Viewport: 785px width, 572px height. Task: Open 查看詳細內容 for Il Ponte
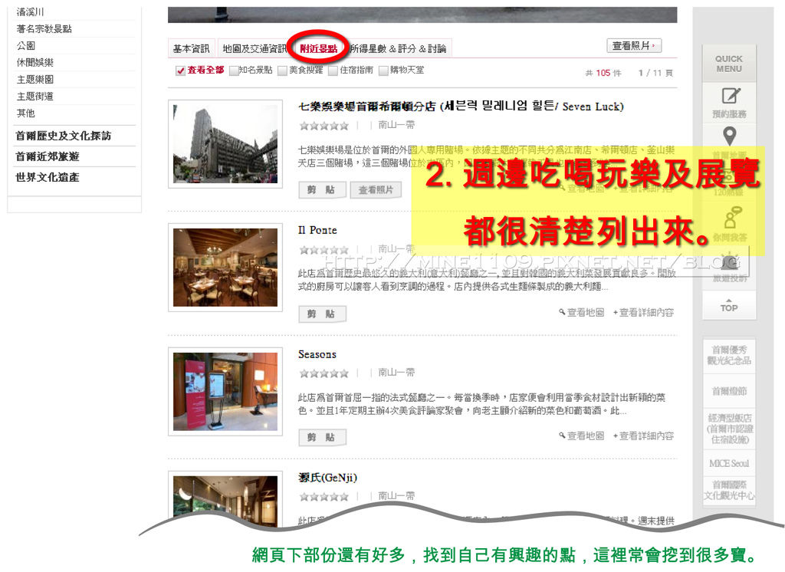(x=643, y=313)
